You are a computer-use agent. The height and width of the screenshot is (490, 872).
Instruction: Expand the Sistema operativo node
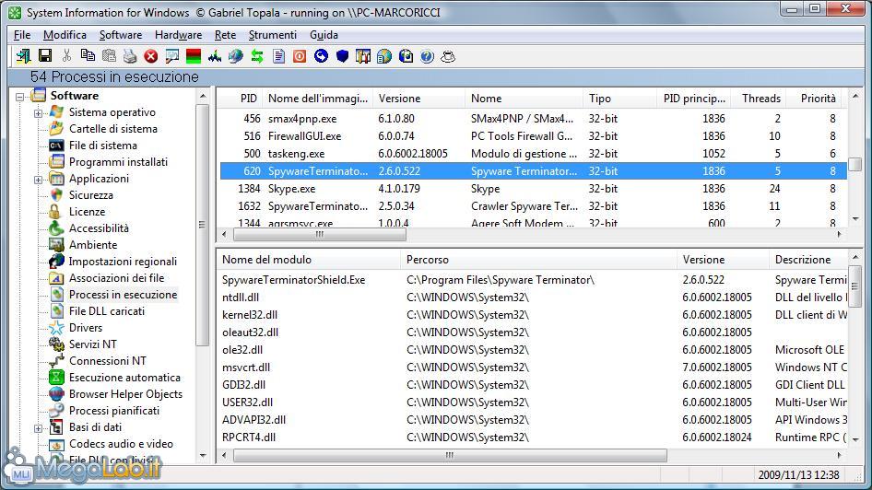(38, 112)
